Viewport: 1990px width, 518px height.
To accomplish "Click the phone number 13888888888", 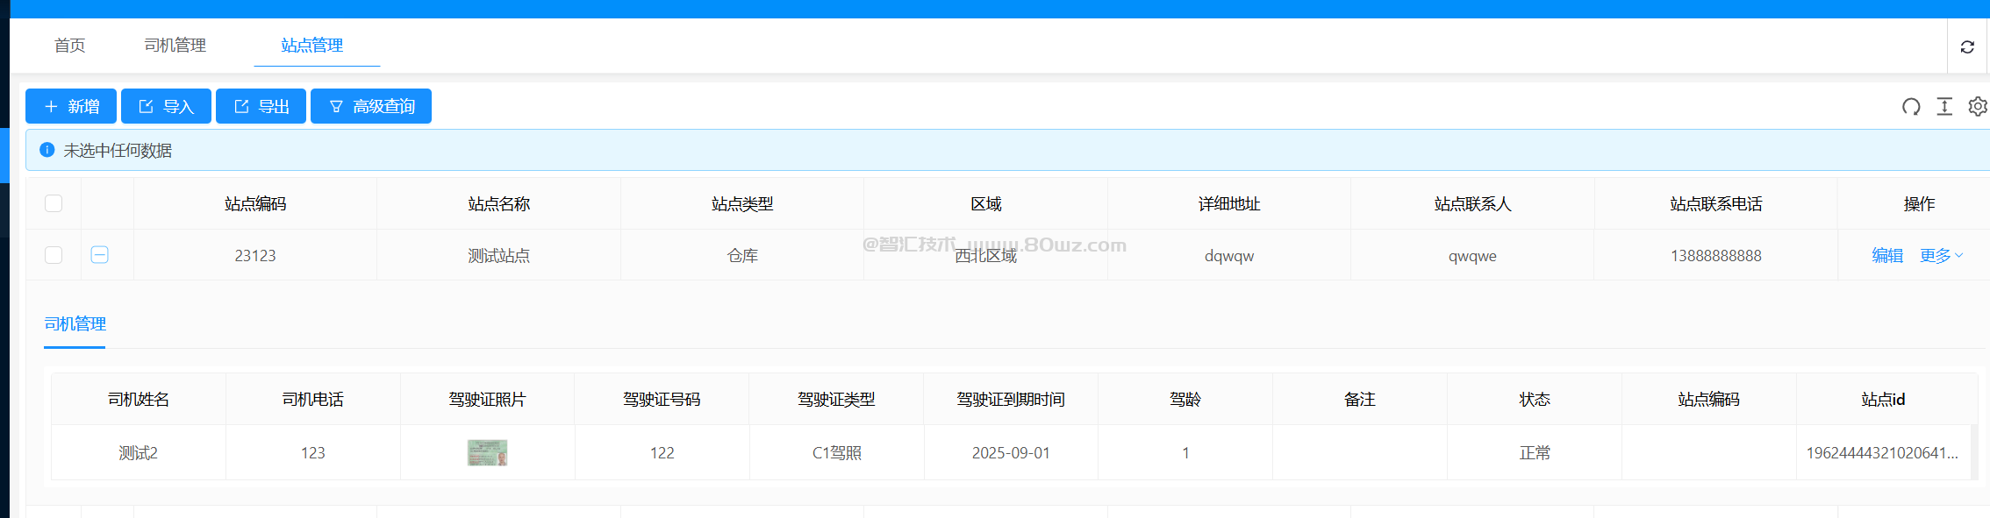I will [x=1716, y=256].
